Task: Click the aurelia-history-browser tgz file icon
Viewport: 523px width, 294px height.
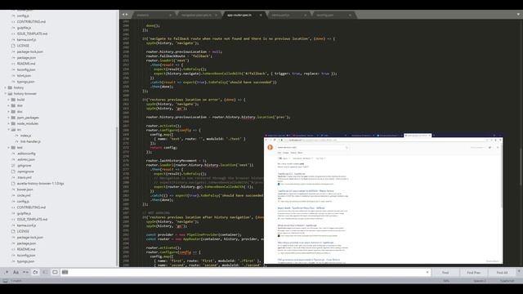Action: (13, 184)
